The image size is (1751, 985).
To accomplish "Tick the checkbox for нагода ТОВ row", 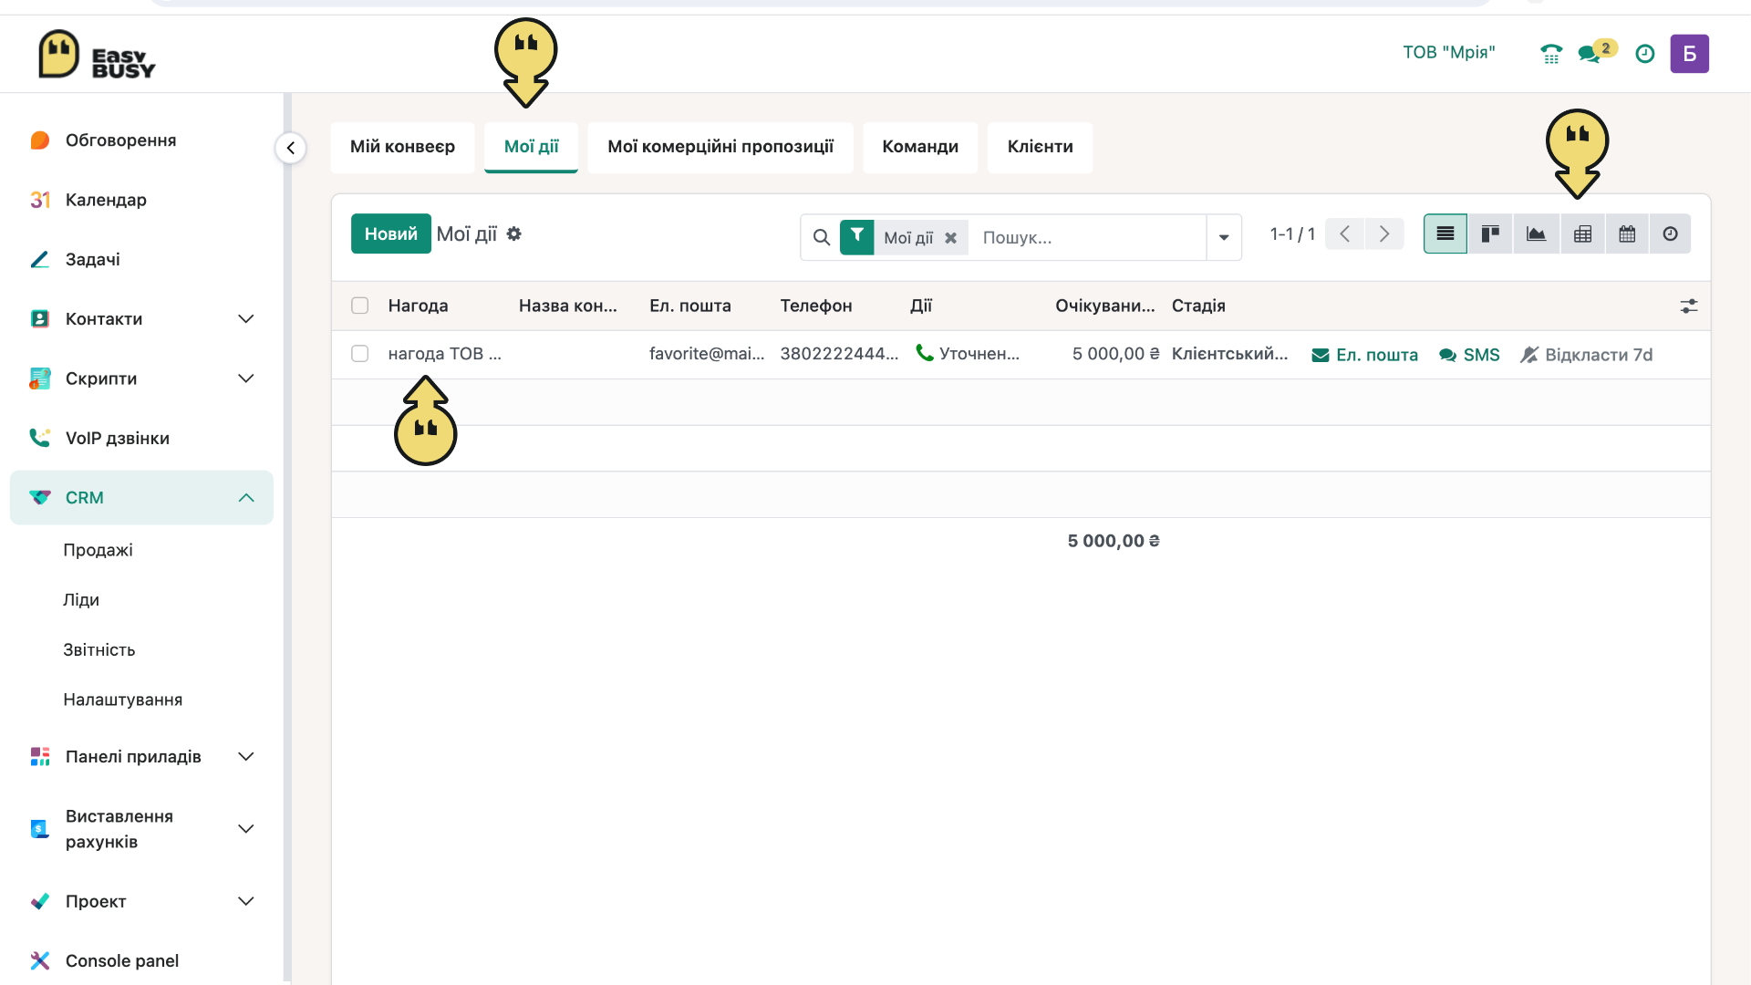I will [360, 353].
